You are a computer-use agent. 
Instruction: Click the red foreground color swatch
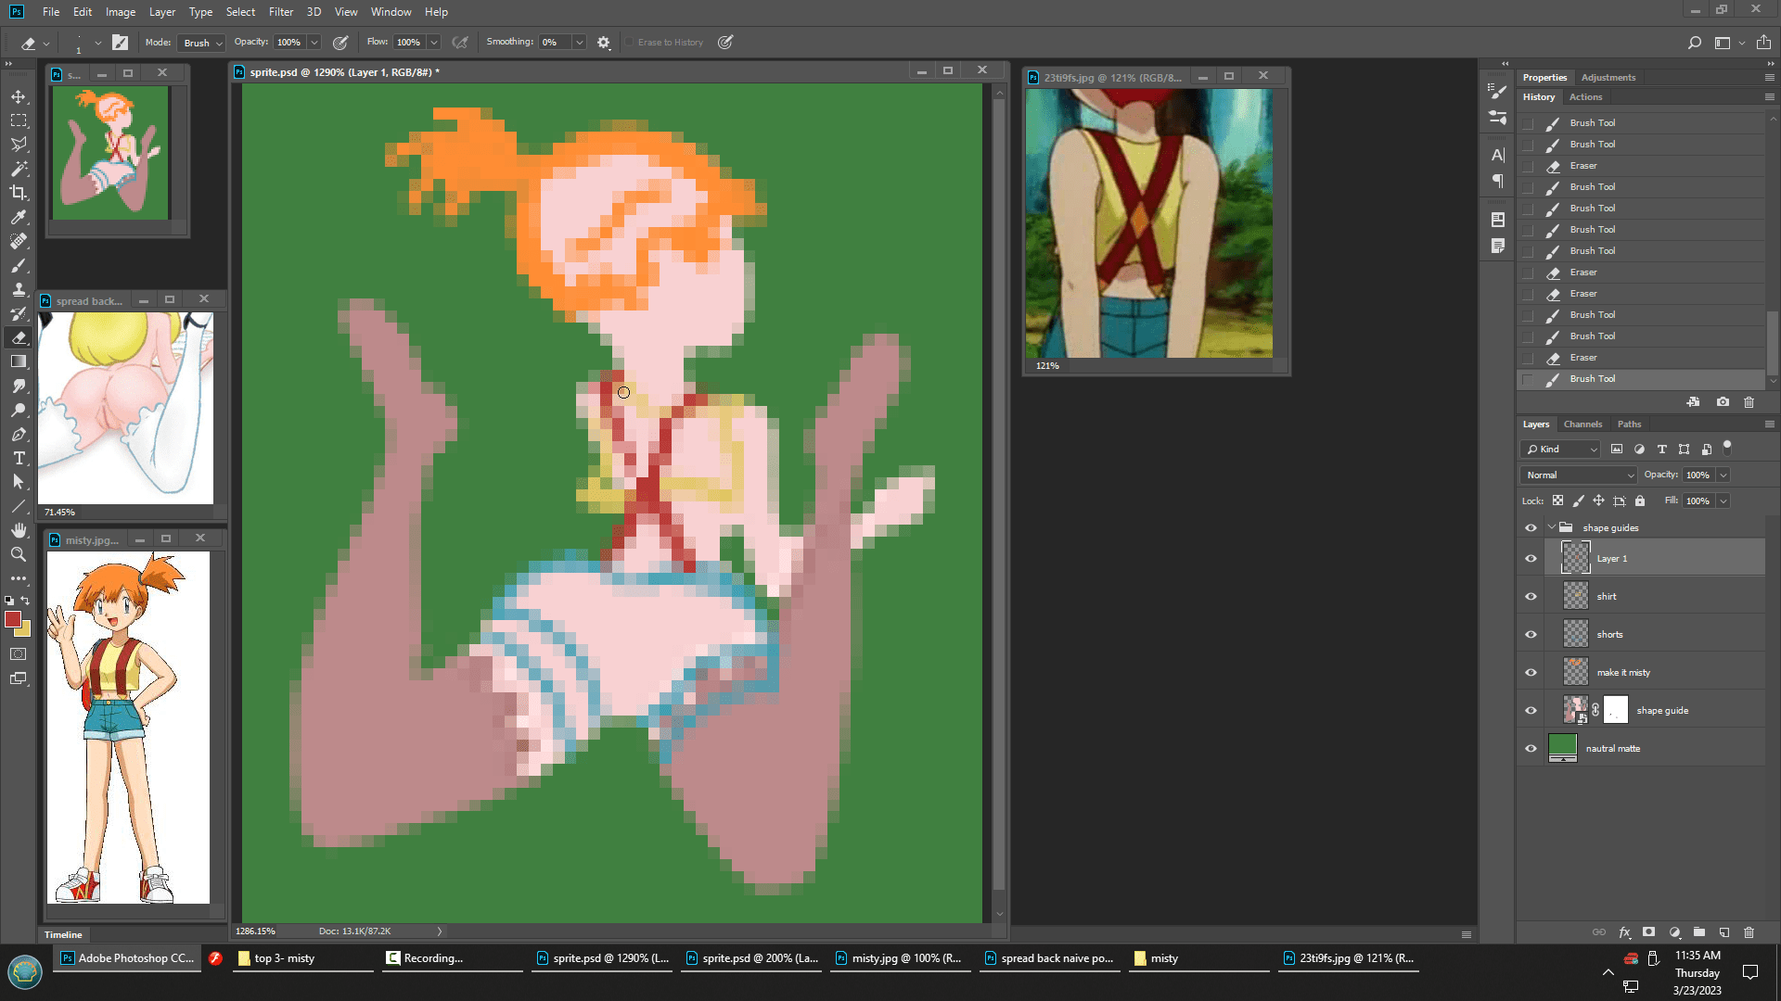(x=12, y=619)
